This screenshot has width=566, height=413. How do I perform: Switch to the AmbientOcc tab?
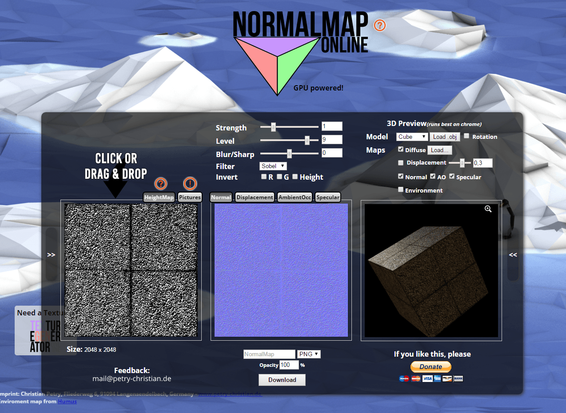tap(295, 197)
